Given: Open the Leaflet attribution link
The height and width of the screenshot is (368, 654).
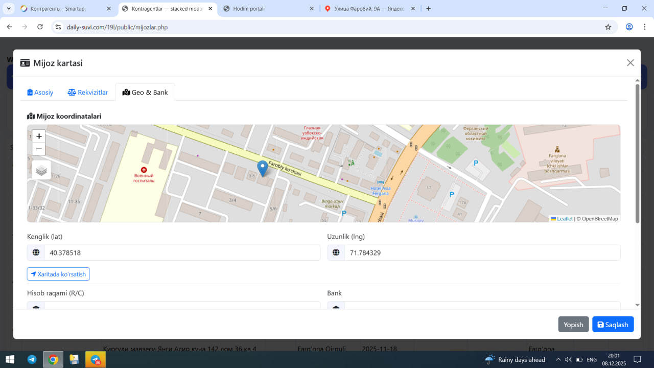Looking at the screenshot, I should (564, 219).
